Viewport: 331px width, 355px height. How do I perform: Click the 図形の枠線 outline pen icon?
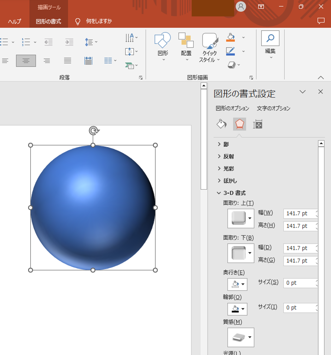tap(231, 51)
